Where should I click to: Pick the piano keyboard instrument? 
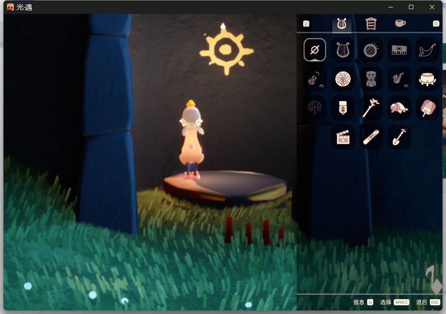(x=399, y=50)
